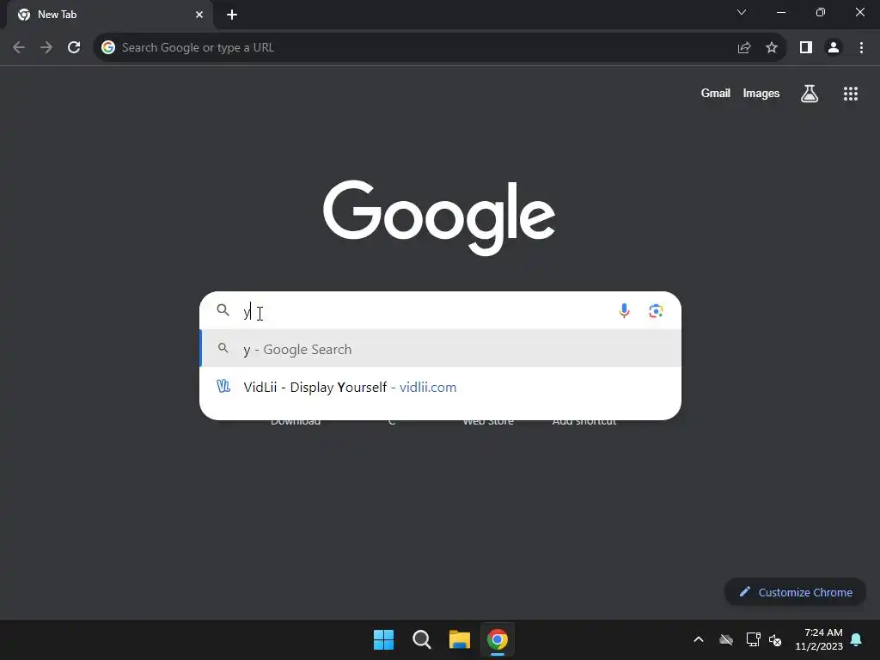Image resolution: width=880 pixels, height=660 pixels.
Task: Click the magnifier icon in search box
Action: pos(223,309)
